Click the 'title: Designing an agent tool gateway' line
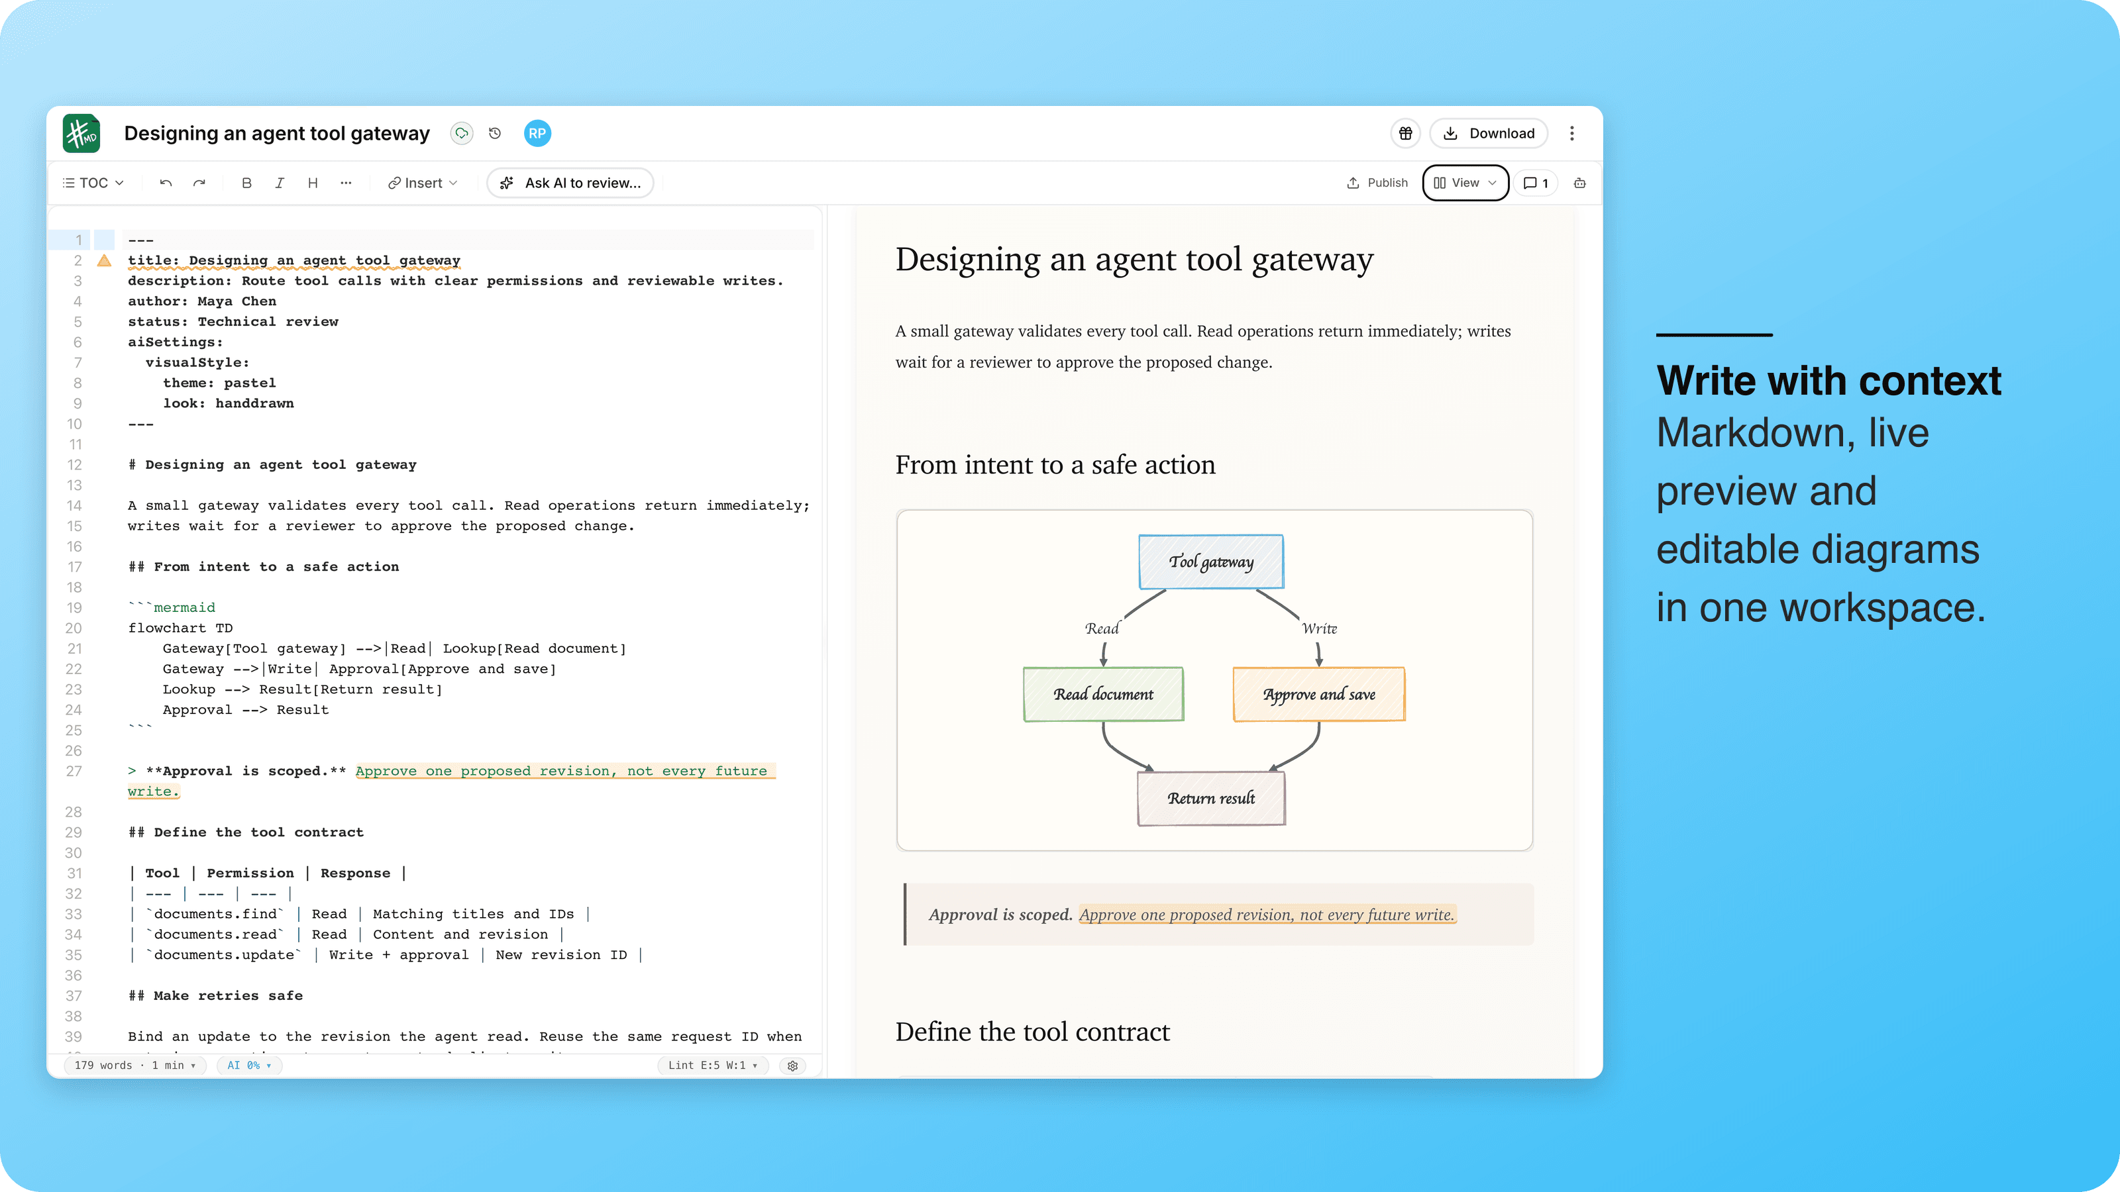Screen dimensions: 2120x1192 click(293, 261)
